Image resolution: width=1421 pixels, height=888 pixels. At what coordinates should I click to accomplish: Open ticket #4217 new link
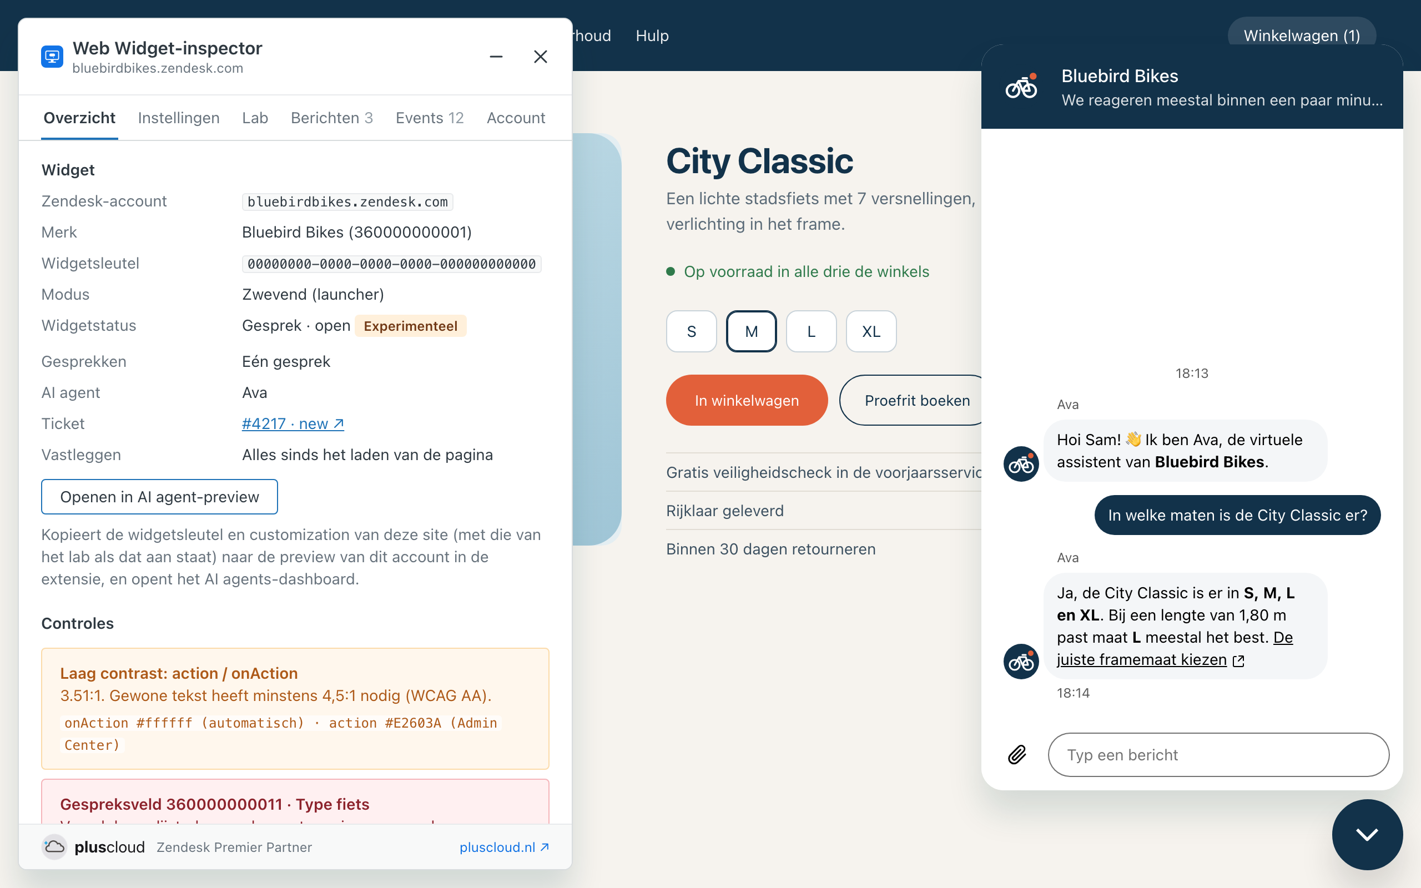click(293, 423)
